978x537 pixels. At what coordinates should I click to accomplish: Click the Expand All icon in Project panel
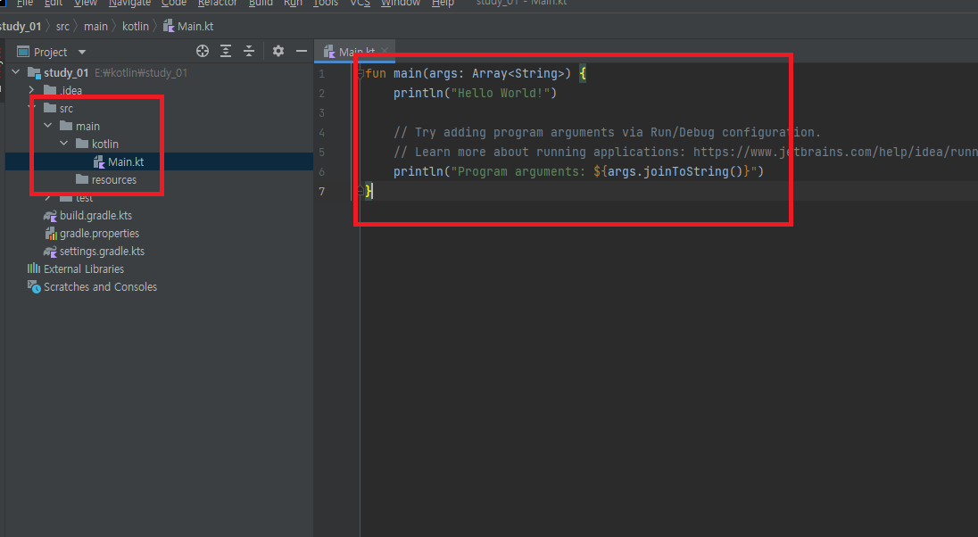(x=226, y=51)
